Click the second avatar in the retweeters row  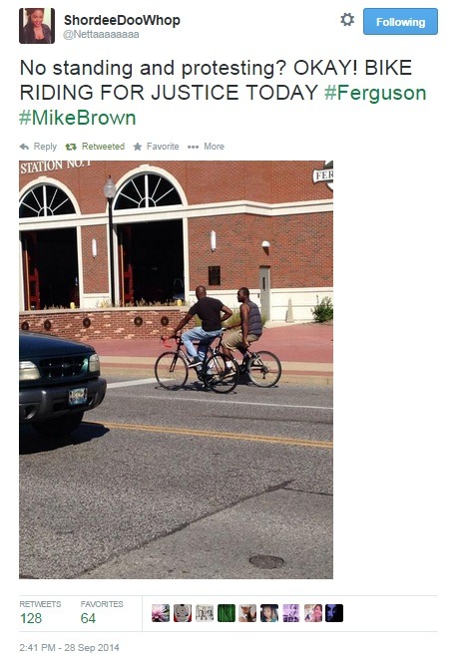[x=183, y=613]
